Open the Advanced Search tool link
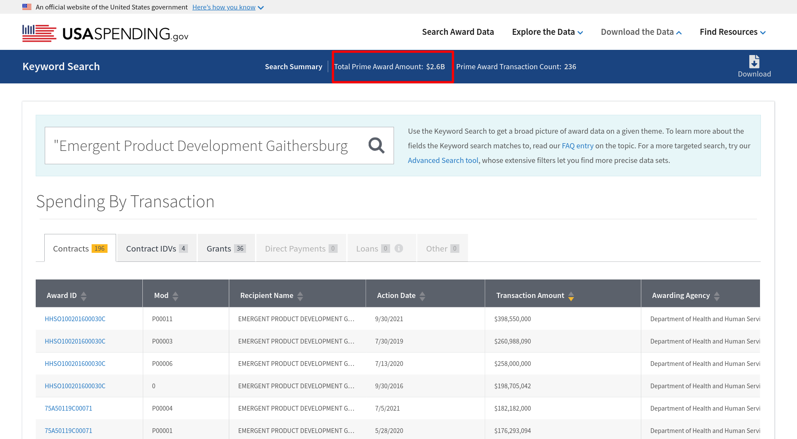 (x=443, y=160)
